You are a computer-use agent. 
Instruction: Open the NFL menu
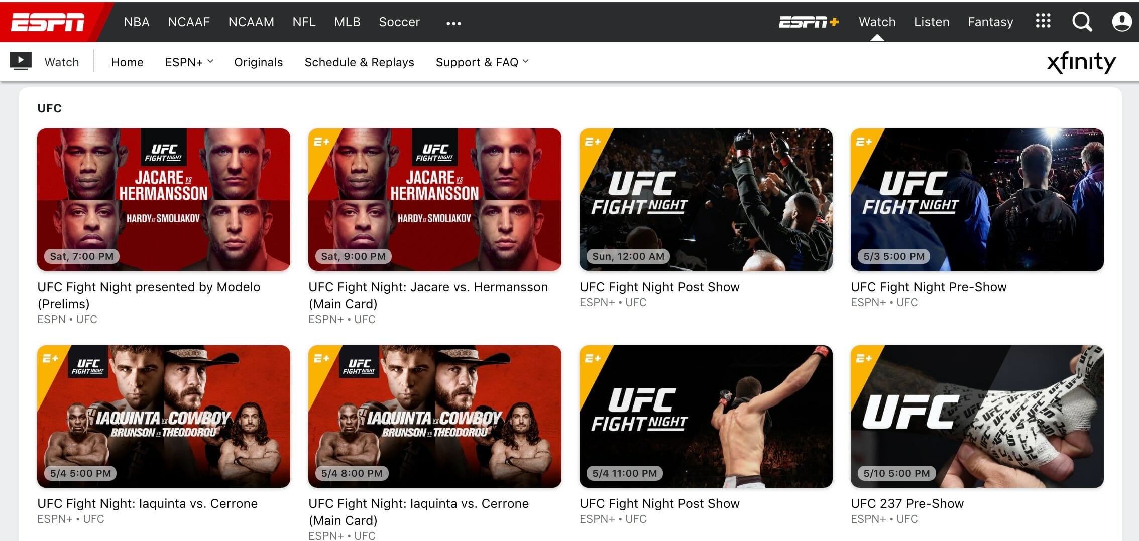pyautogui.click(x=304, y=22)
